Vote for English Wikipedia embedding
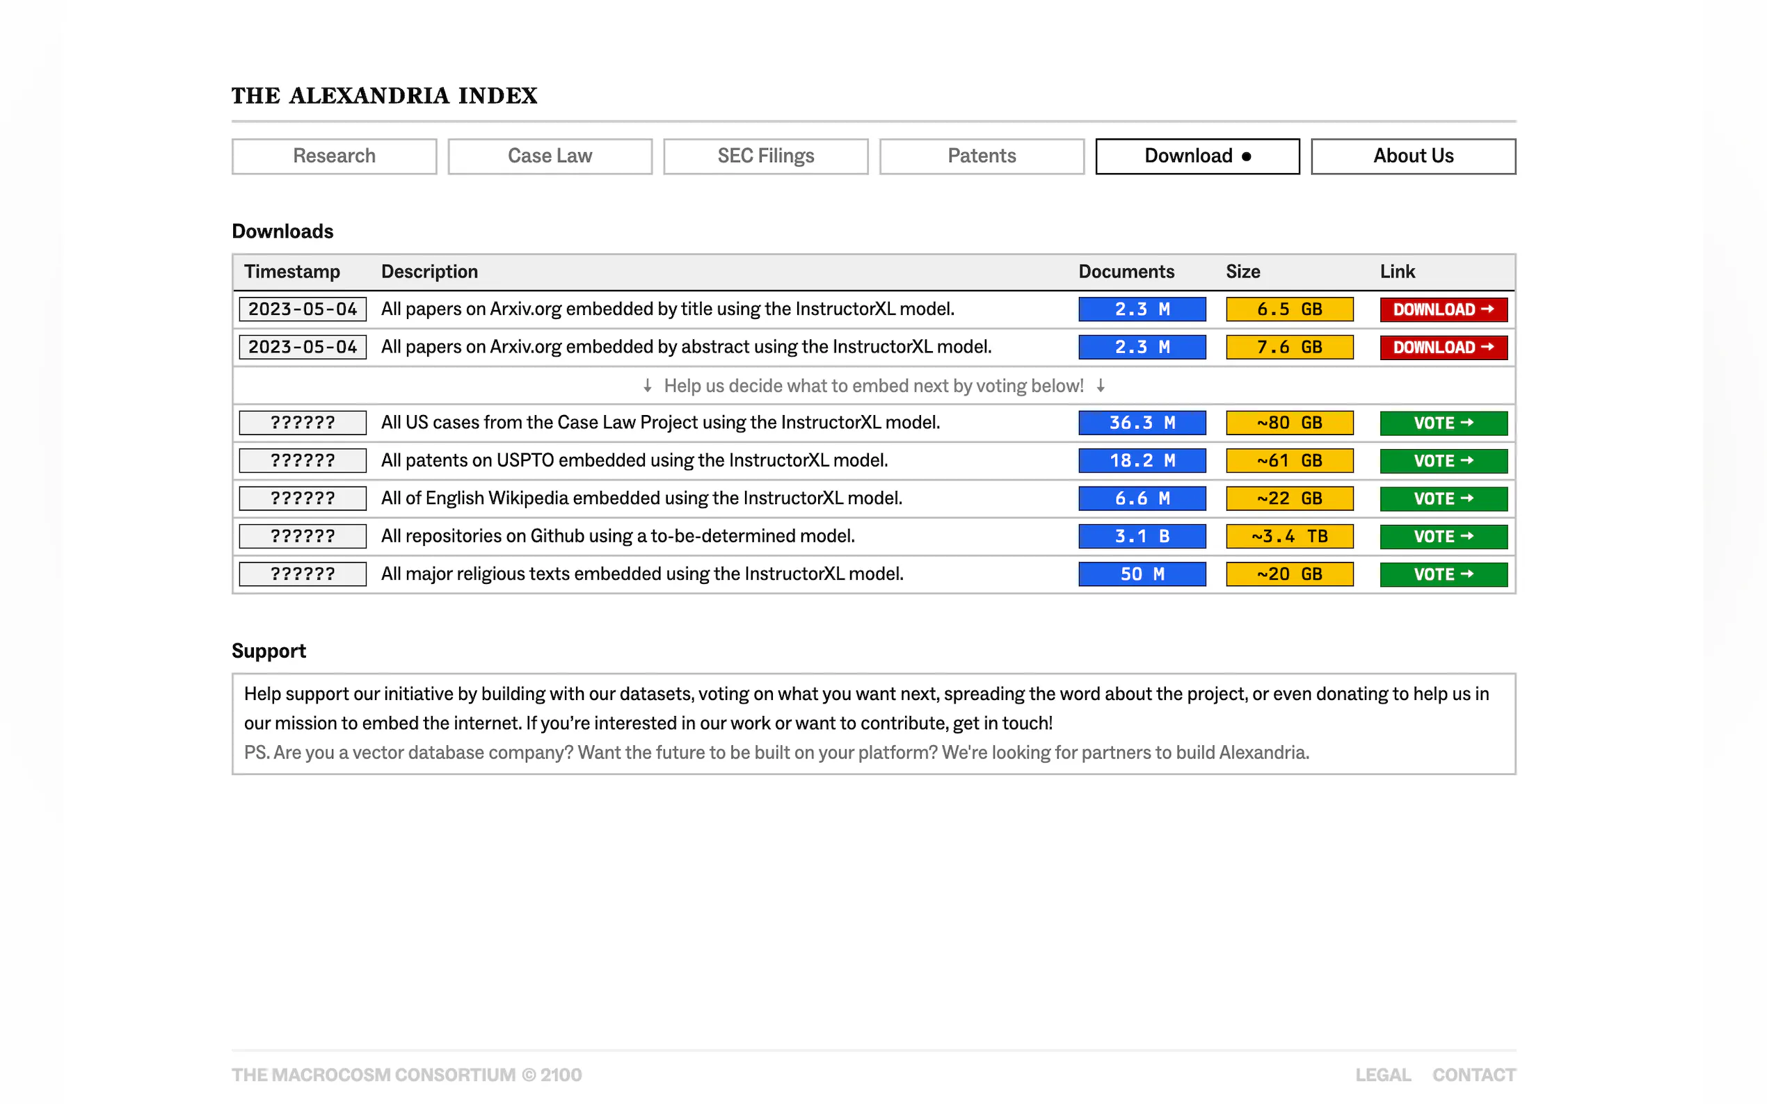 pos(1443,498)
